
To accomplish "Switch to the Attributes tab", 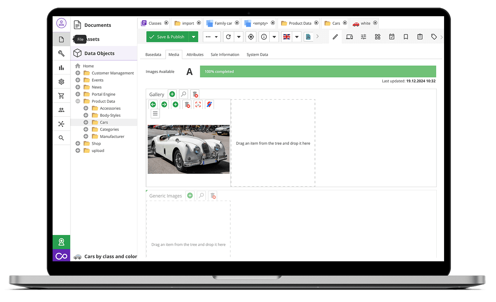I will coord(195,55).
